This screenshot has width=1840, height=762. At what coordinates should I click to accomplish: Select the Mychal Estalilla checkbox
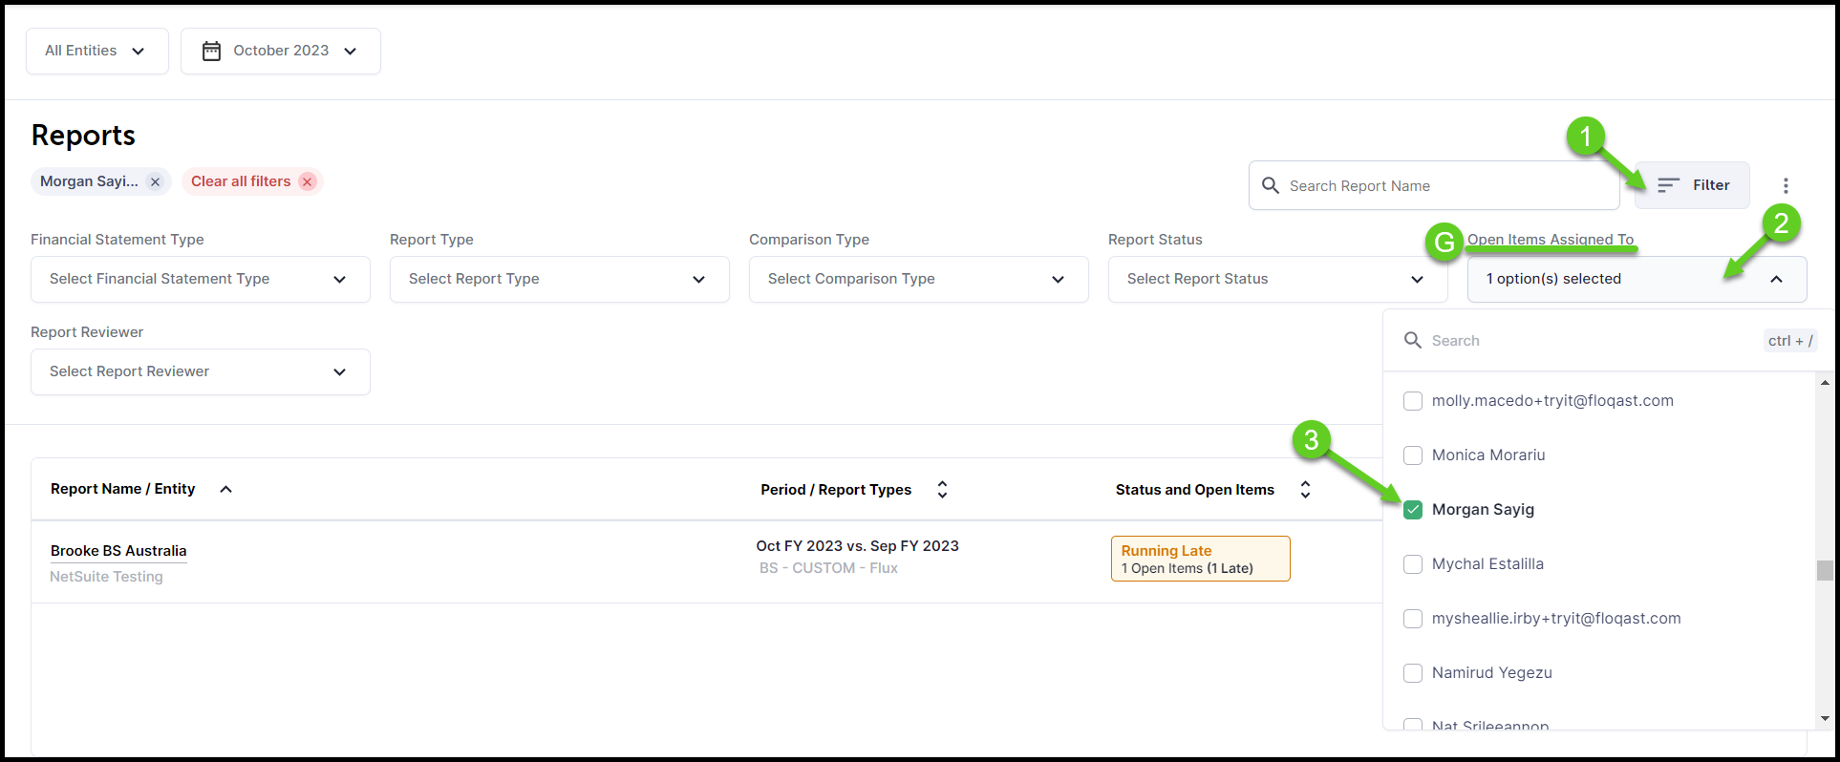1413,564
